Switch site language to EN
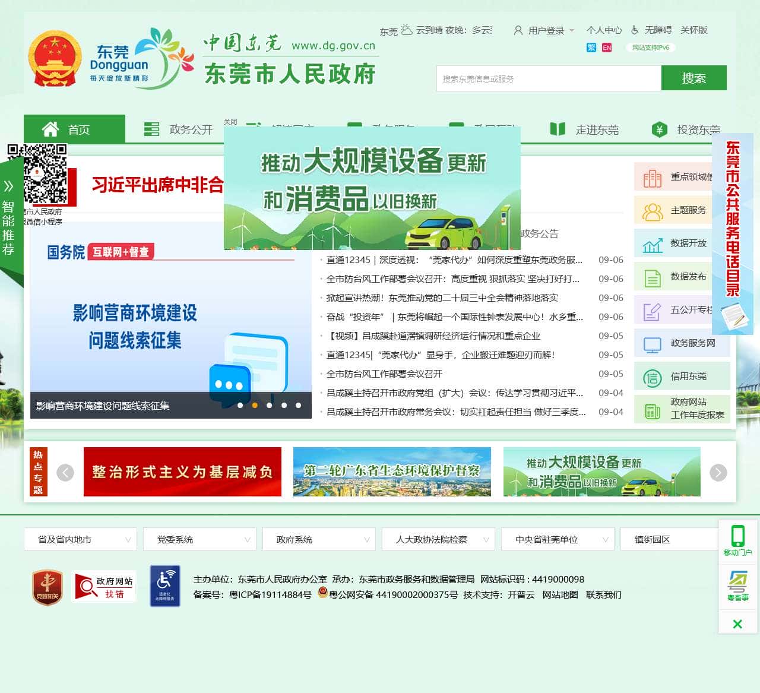 pyautogui.click(x=606, y=48)
